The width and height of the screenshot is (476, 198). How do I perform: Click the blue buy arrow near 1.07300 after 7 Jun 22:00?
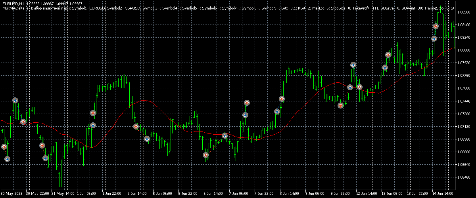tap(277, 112)
